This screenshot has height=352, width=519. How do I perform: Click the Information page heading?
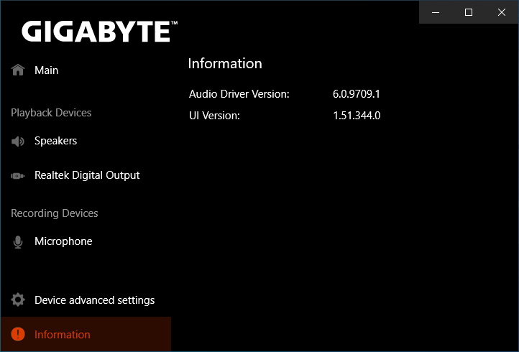225,64
